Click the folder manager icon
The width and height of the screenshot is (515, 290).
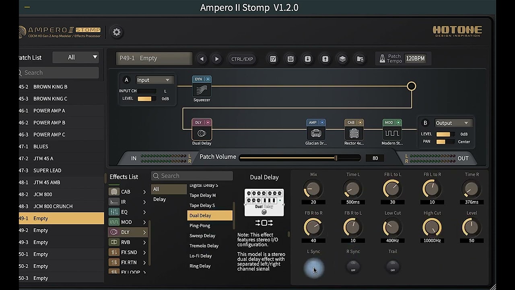[x=360, y=59]
